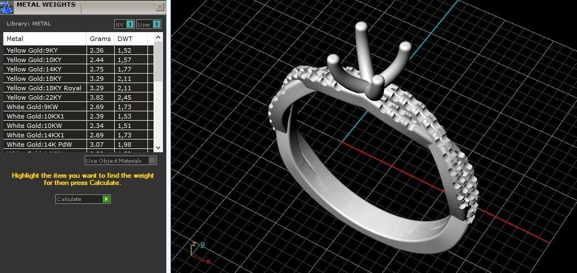Screen dimensions: 577x273
Task: Select the White Gold:9KW row
Action: point(78,107)
